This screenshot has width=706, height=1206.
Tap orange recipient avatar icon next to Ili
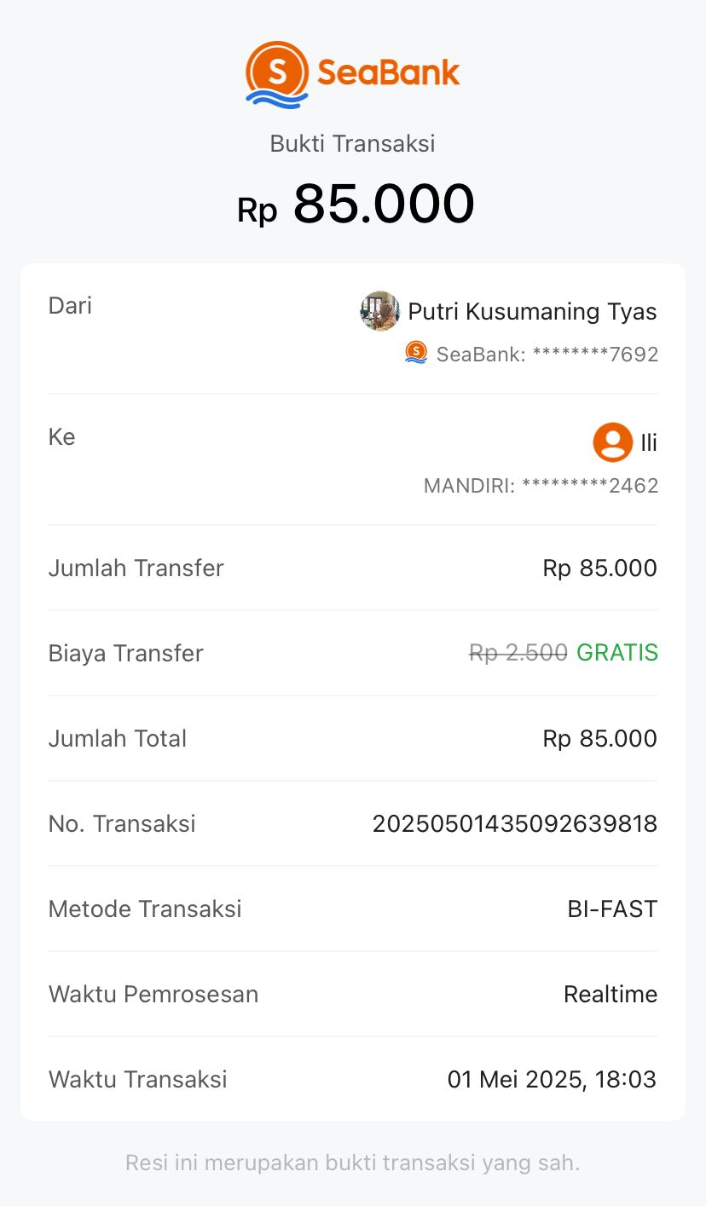coord(612,442)
